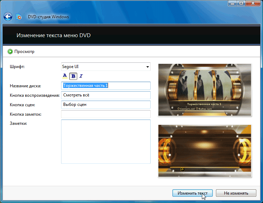
Task: Click the Не изменять button
Action: (x=236, y=193)
